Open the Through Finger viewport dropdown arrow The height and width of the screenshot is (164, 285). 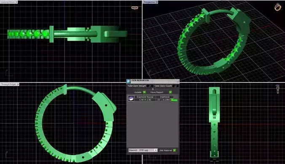pos(18,84)
